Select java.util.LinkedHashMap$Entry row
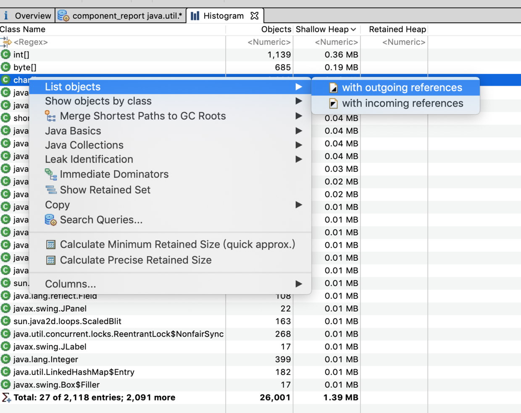Screen dimensions: 521x413 tap(260, 372)
